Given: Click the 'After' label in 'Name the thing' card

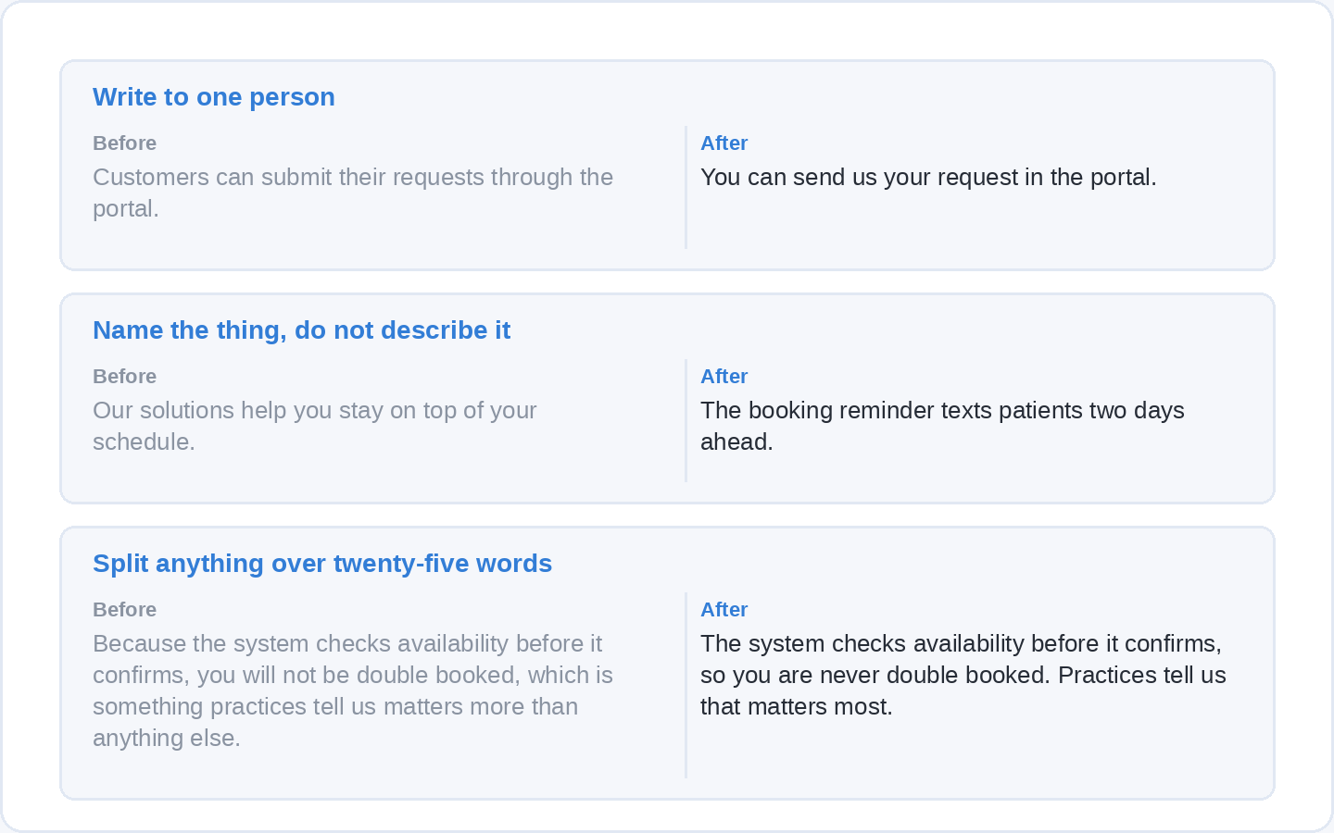Looking at the screenshot, I should pos(724,377).
